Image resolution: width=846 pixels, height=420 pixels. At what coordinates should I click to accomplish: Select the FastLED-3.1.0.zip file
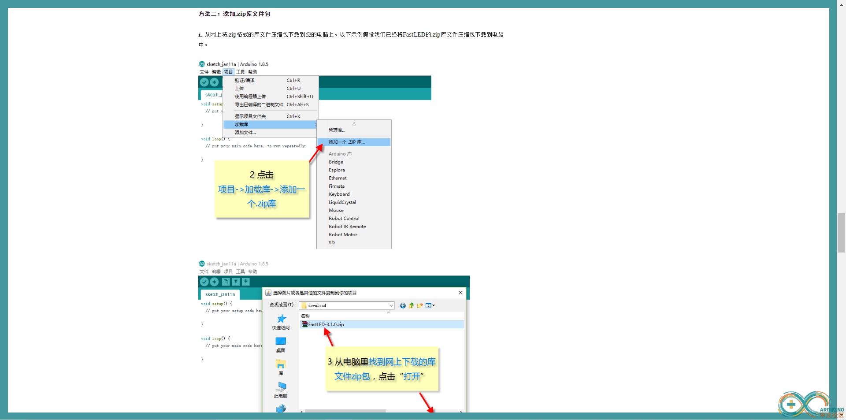tap(382, 324)
